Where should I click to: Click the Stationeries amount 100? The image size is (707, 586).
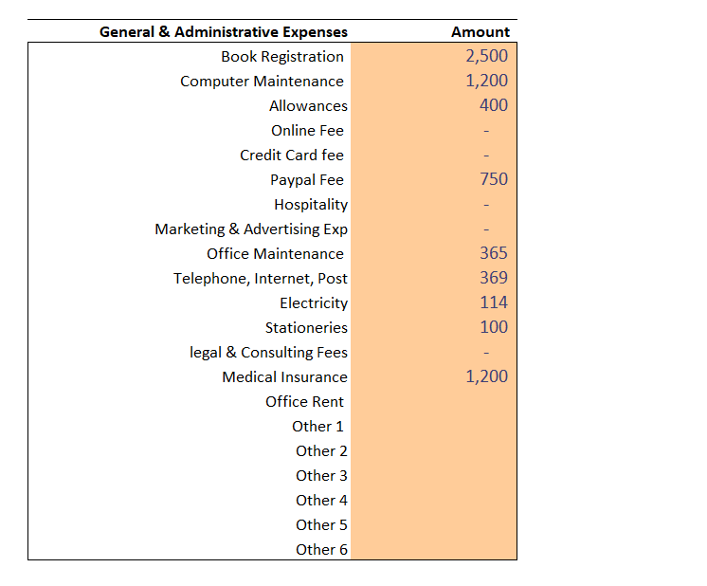(494, 327)
